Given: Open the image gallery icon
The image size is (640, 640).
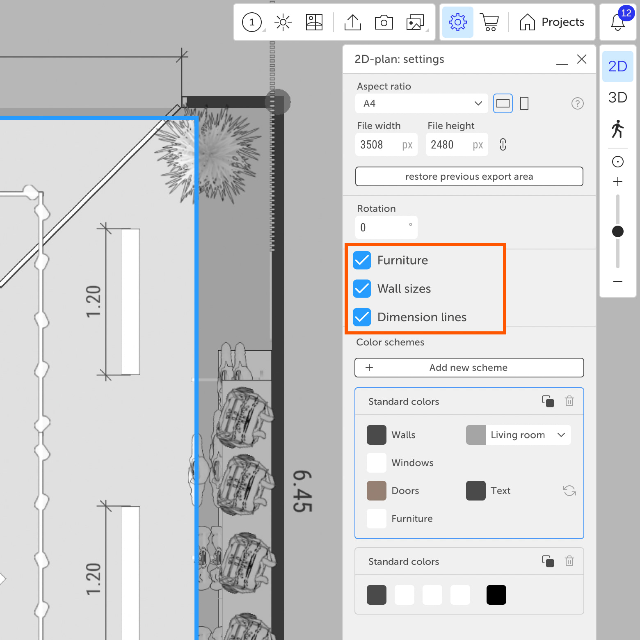Looking at the screenshot, I should coord(415,23).
